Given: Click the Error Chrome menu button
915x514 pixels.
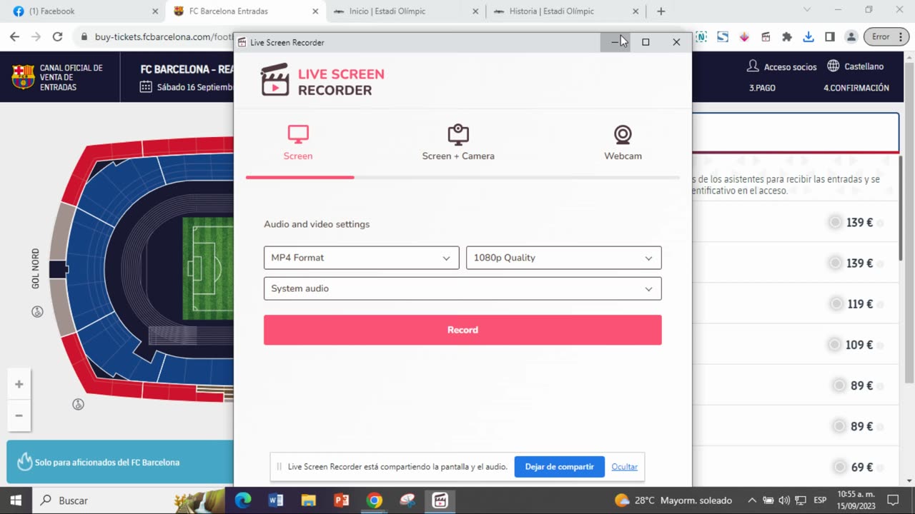Looking at the screenshot, I should [x=886, y=36].
